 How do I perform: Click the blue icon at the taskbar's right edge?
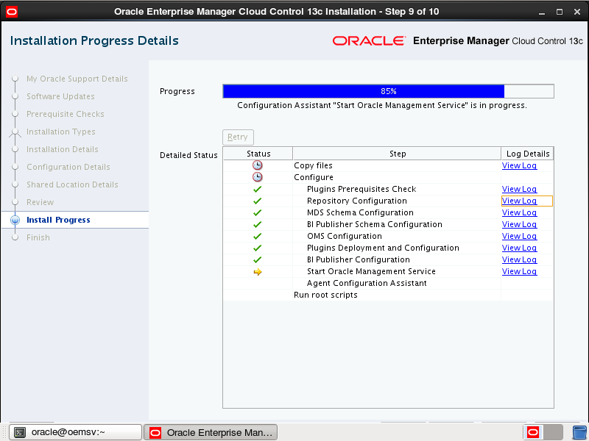pos(579,432)
